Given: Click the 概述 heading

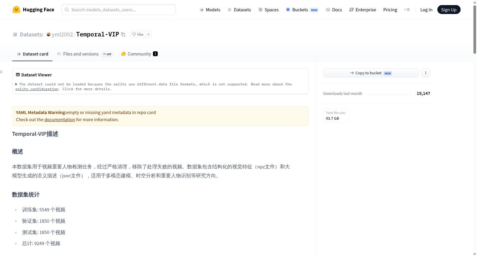Looking at the screenshot, I should point(18,152).
